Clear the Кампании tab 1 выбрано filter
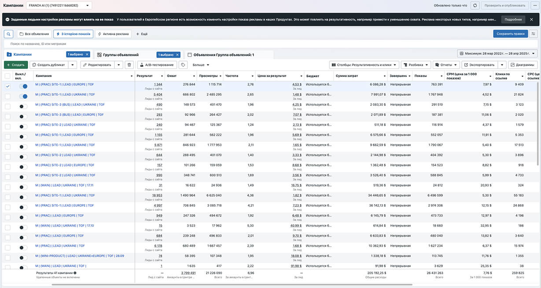The width and height of the screenshot is (541, 288). pyautogui.click(x=87, y=54)
